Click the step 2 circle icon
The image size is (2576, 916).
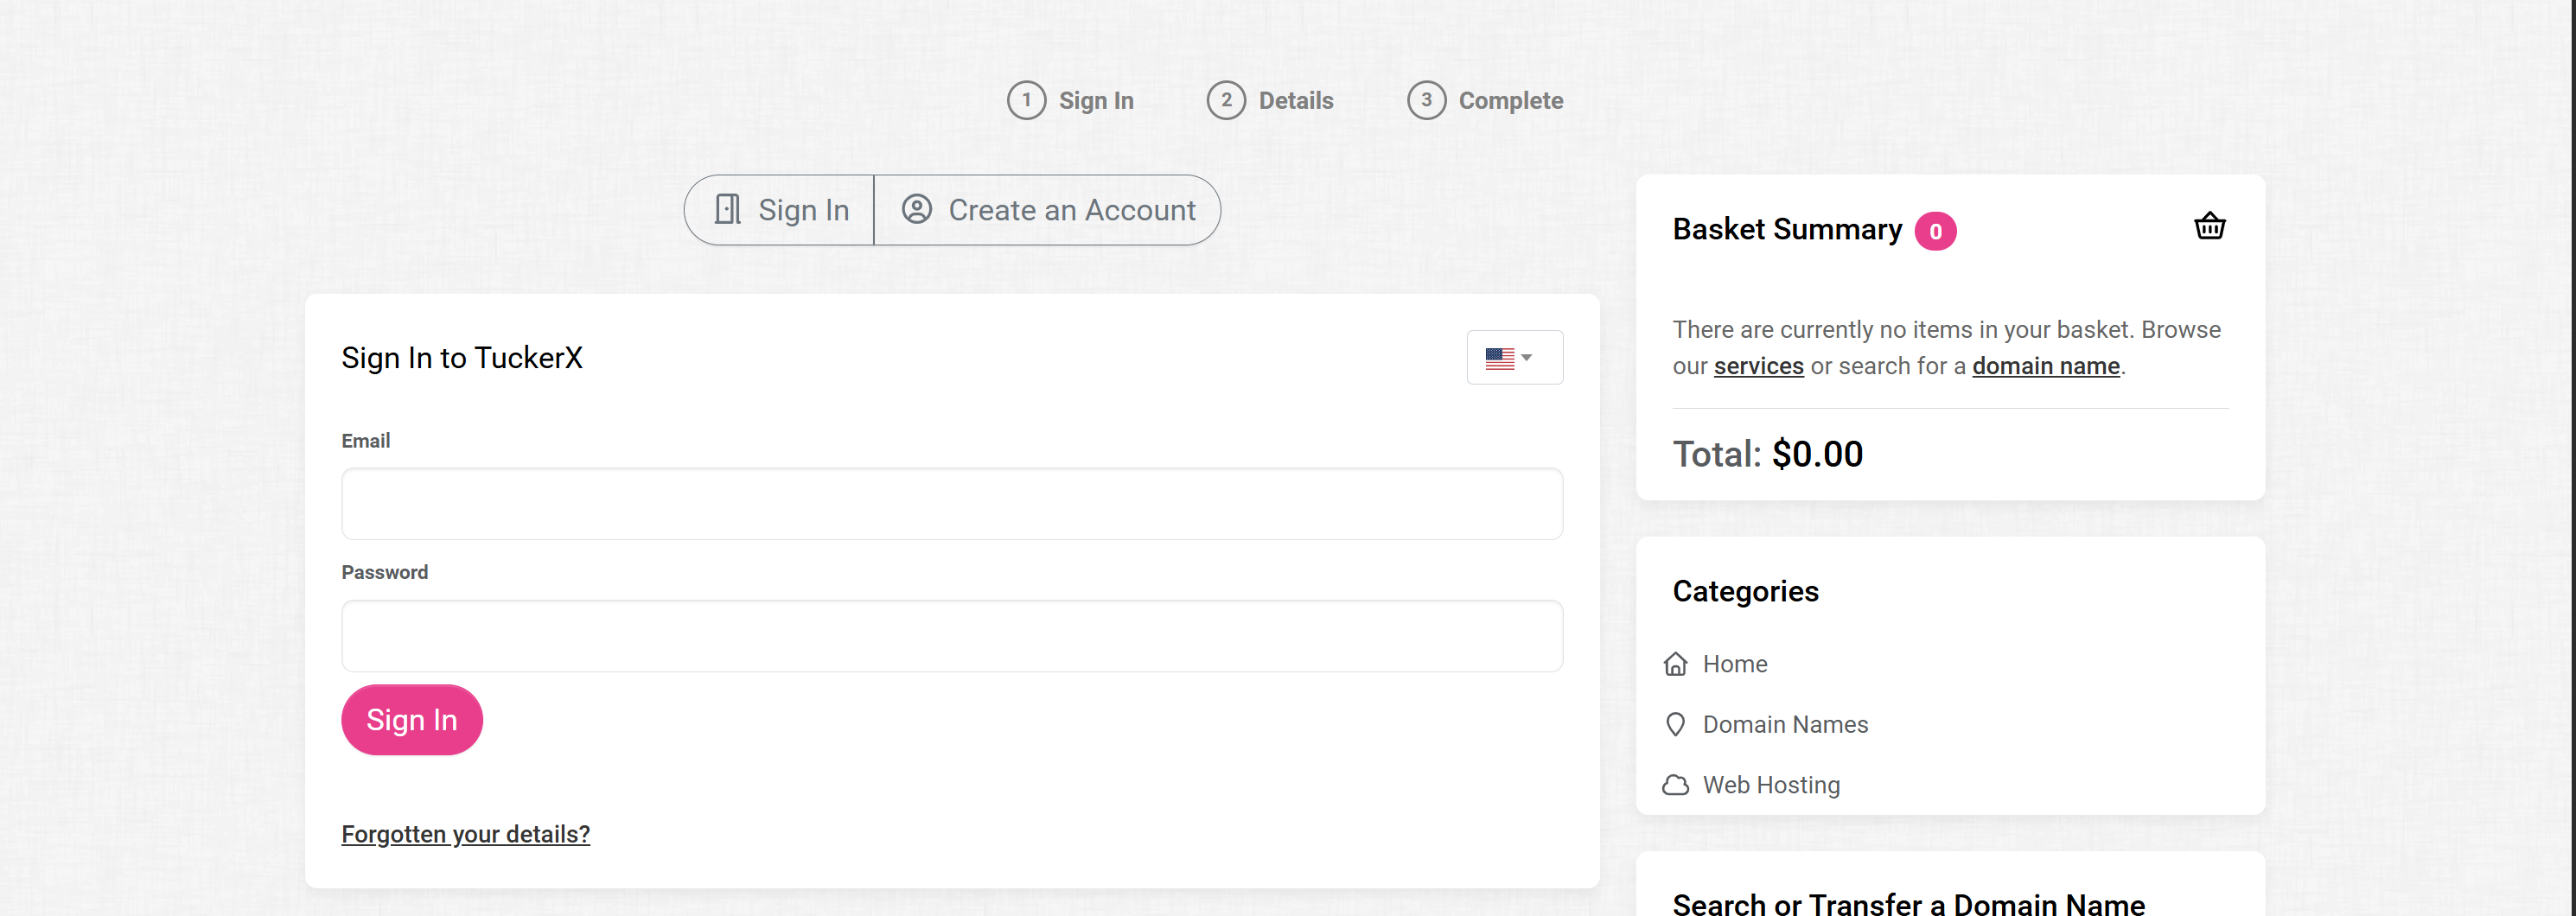point(1226,100)
